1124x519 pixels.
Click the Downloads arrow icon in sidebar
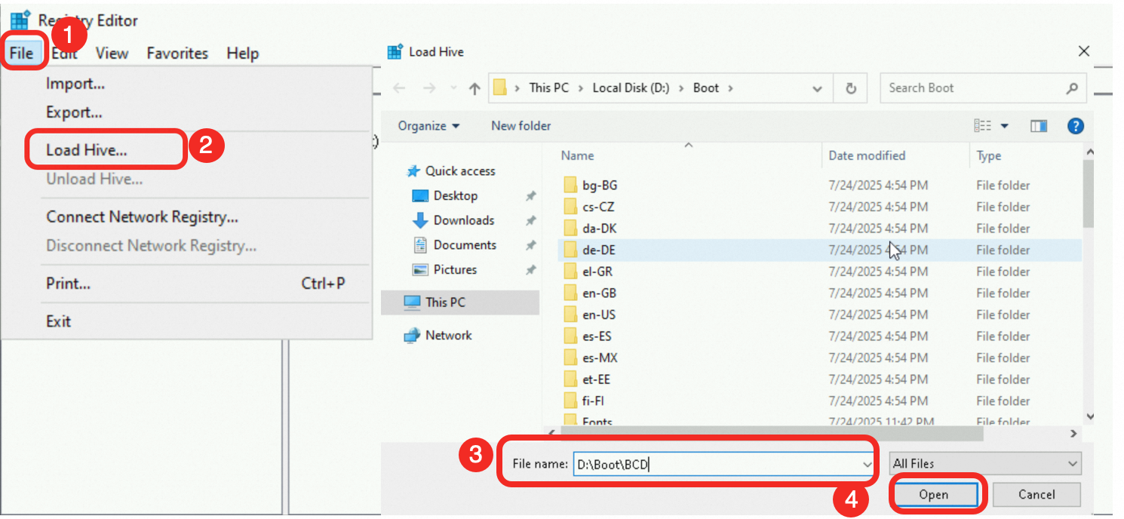pyautogui.click(x=420, y=220)
